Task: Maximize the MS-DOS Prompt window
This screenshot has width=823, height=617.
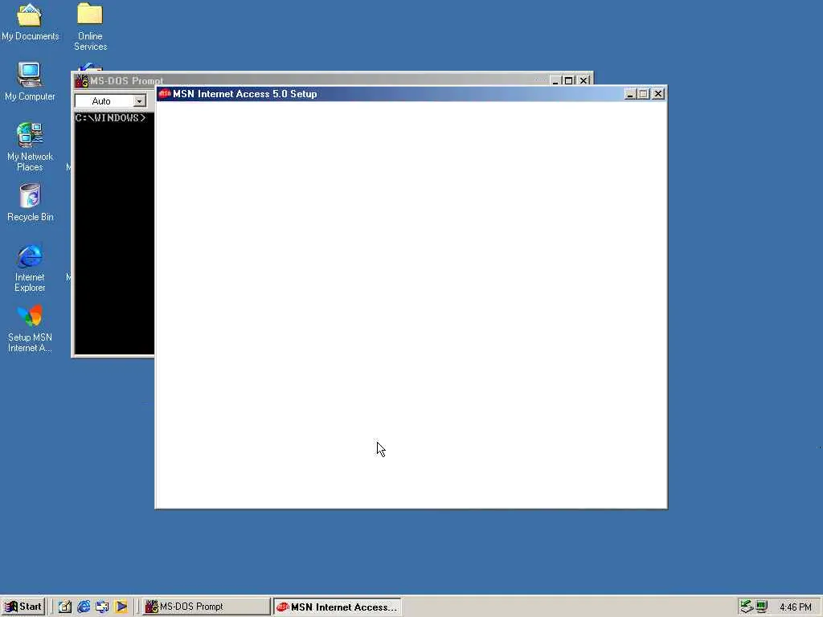Action: [568, 81]
